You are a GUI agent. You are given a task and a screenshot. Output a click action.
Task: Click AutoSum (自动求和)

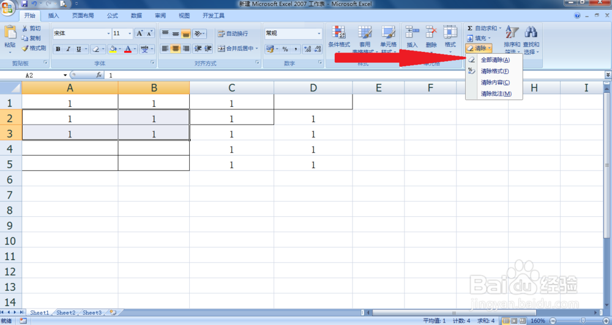click(x=484, y=28)
